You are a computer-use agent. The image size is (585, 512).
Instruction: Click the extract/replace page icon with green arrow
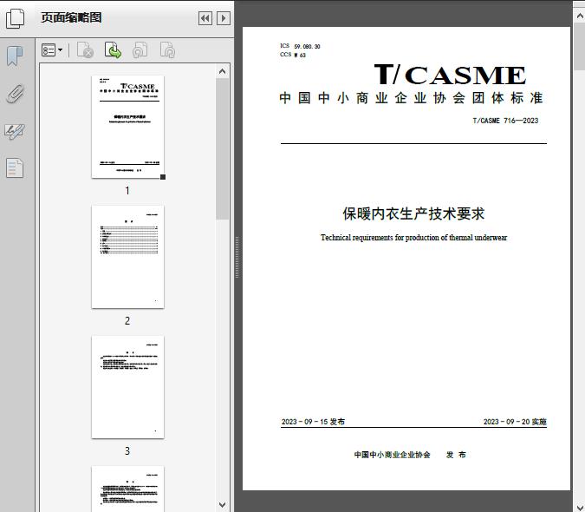tap(113, 51)
